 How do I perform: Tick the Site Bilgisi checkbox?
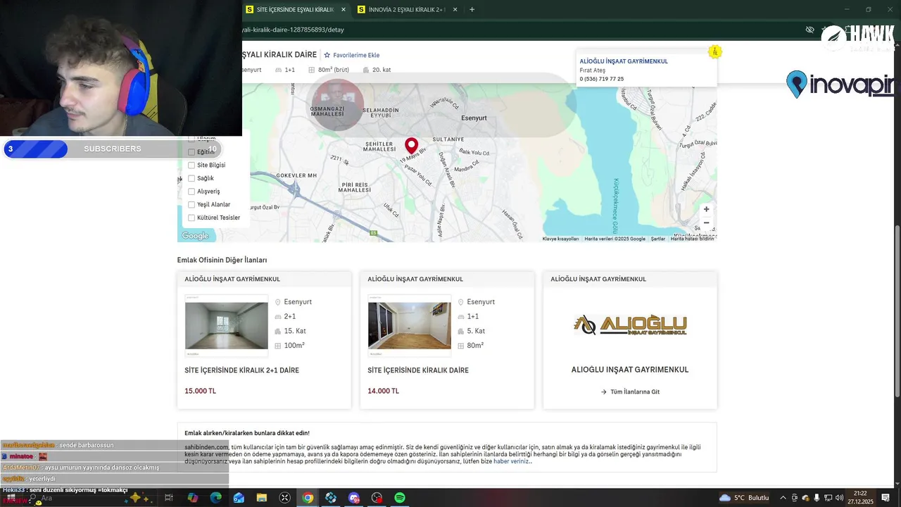click(191, 165)
